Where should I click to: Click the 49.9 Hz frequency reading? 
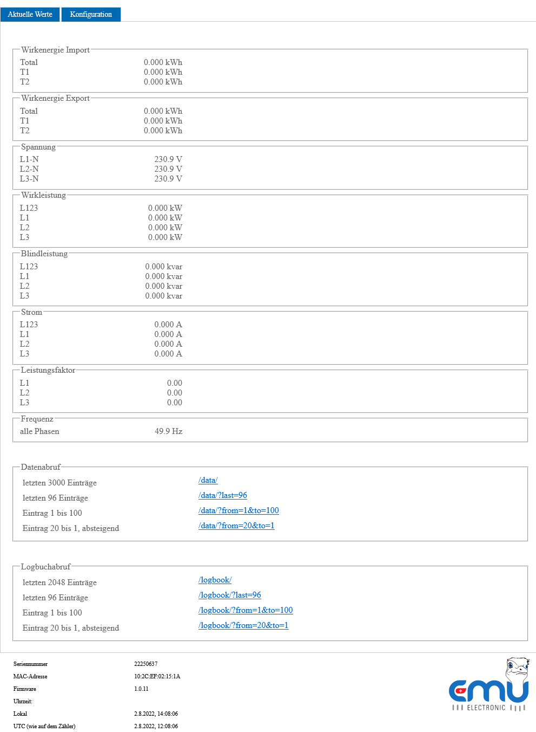click(168, 431)
